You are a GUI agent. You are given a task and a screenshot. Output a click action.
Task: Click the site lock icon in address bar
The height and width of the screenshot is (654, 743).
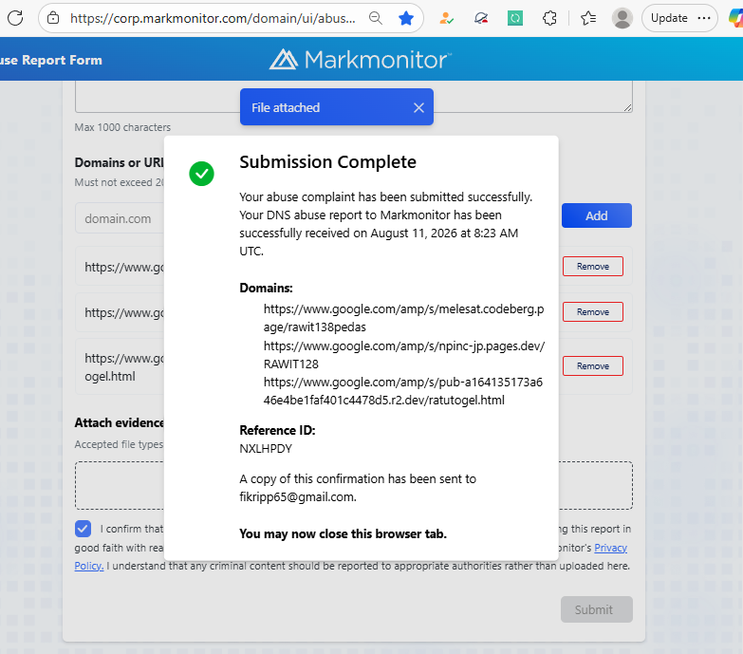tap(53, 18)
